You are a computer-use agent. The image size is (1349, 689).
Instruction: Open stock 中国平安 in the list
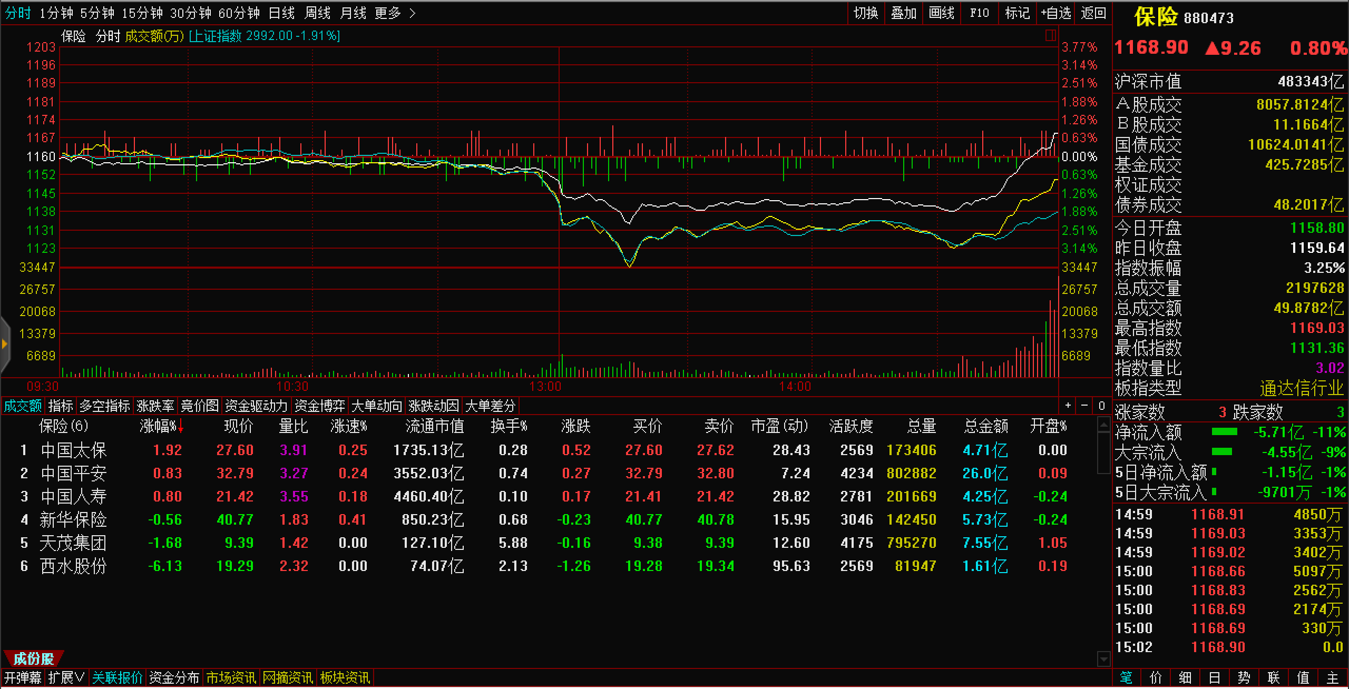click(74, 473)
